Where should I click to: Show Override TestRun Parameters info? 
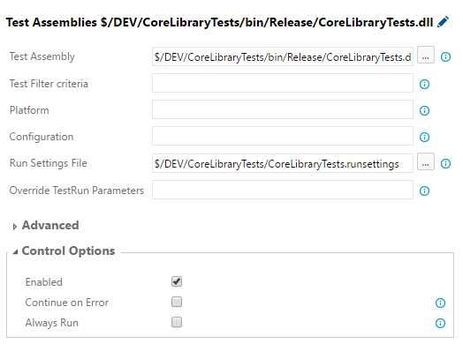pyautogui.click(x=424, y=191)
